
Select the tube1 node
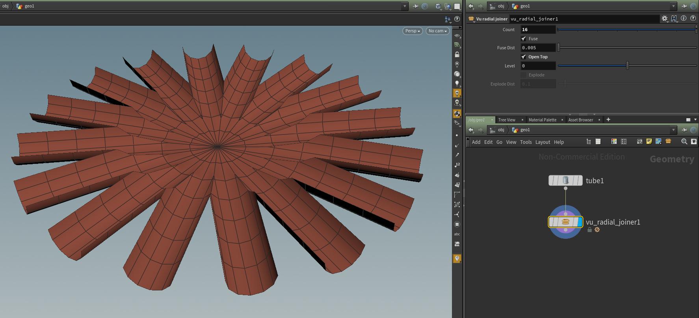pos(565,180)
